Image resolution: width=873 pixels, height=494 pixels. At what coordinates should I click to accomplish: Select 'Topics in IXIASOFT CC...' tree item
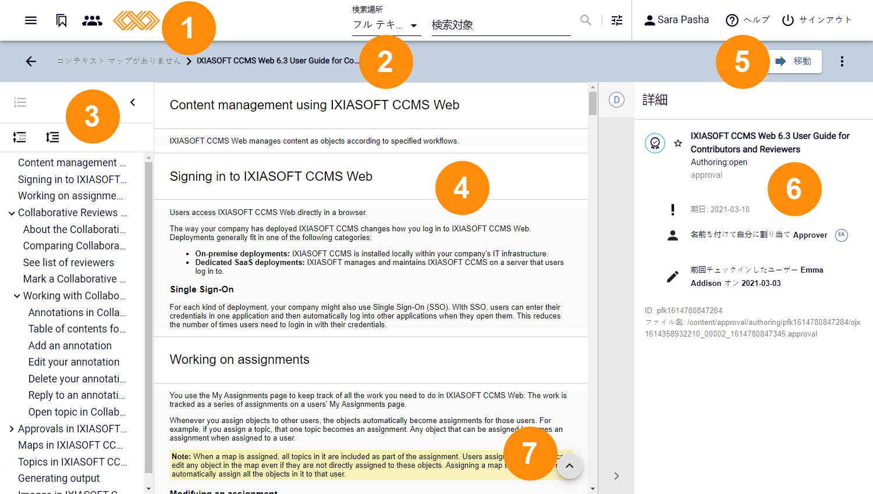(x=72, y=462)
